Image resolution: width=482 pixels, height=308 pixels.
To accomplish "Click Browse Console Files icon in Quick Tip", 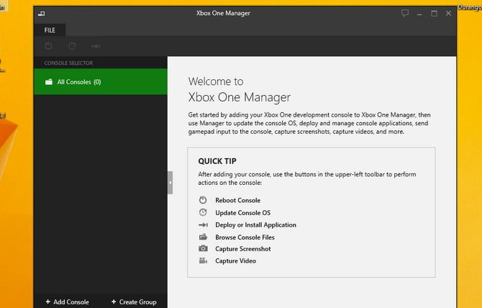I will tap(203, 237).
